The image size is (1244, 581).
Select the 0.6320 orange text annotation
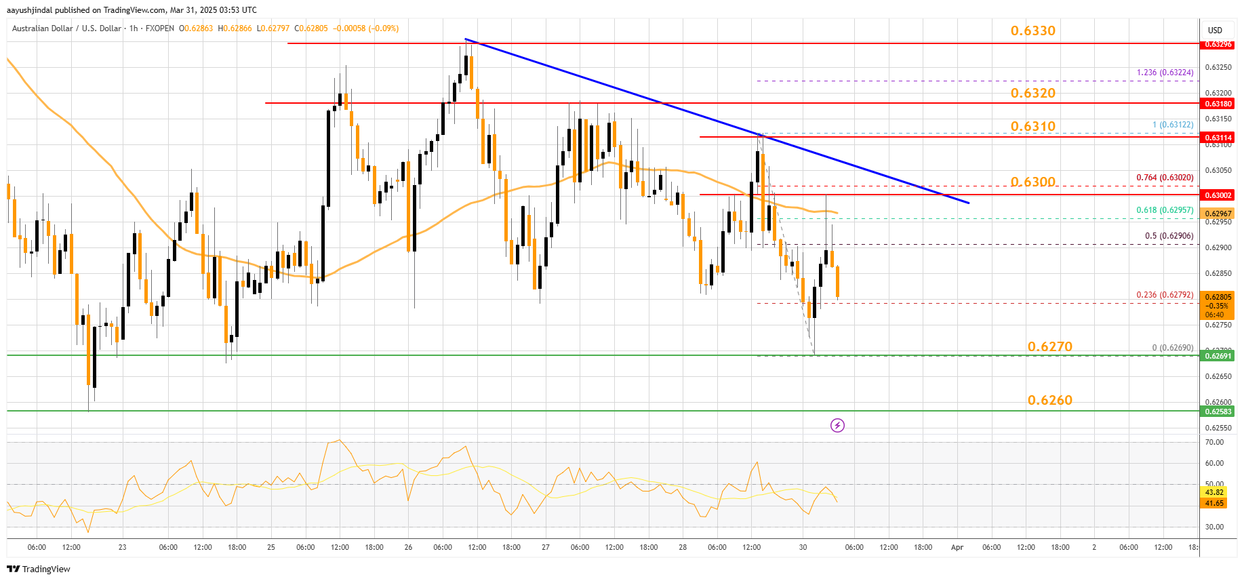[x=1033, y=93]
